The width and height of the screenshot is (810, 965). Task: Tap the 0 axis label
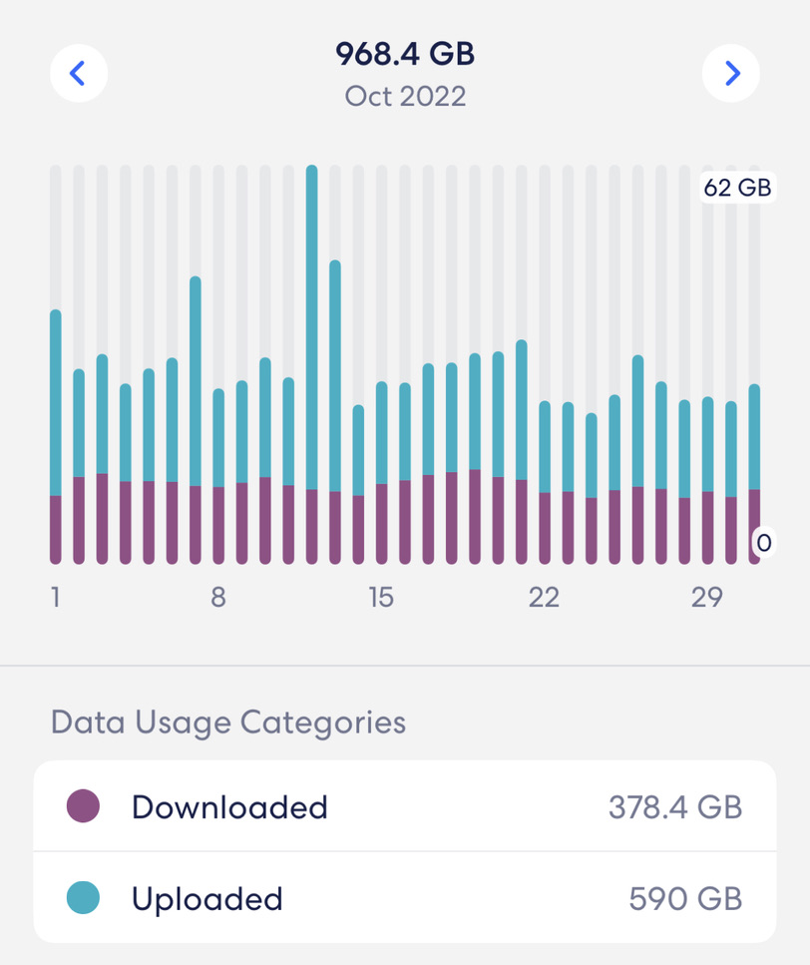coord(764,543)
